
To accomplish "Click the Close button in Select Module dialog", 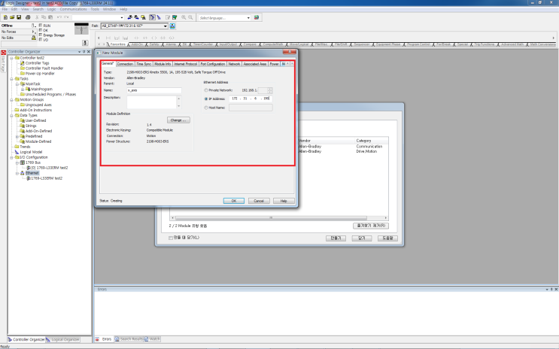I will (361, 238).
